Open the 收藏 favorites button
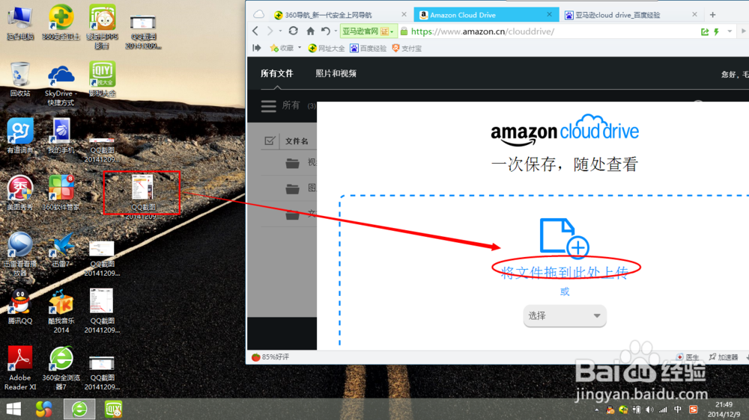 (282, 48)
